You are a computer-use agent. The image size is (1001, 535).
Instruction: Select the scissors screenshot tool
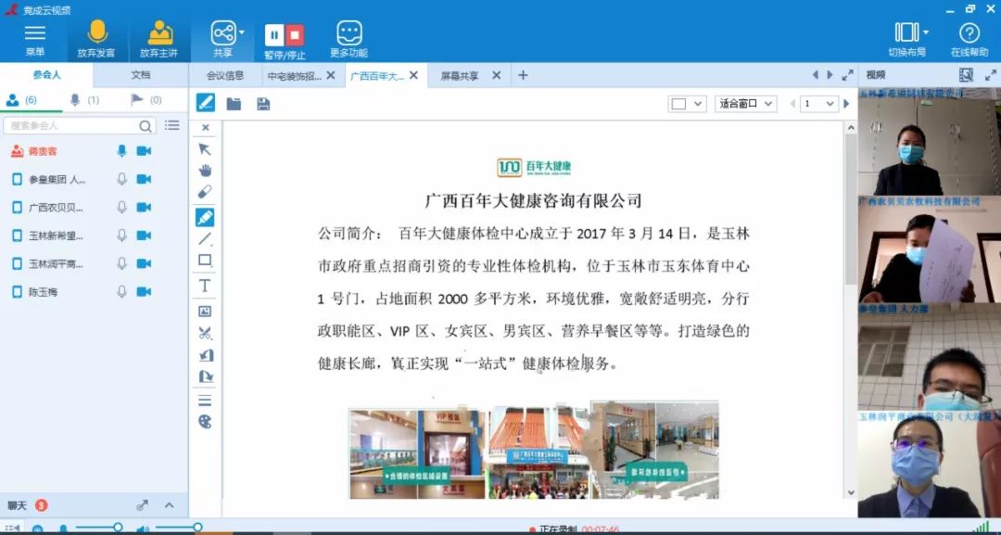pyautogui.click(x=205, y=333)
